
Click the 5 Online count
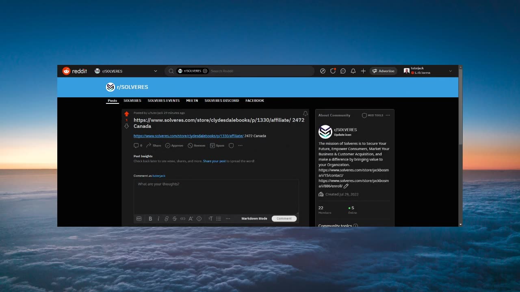pyautogui.click(x=352, y=210)
